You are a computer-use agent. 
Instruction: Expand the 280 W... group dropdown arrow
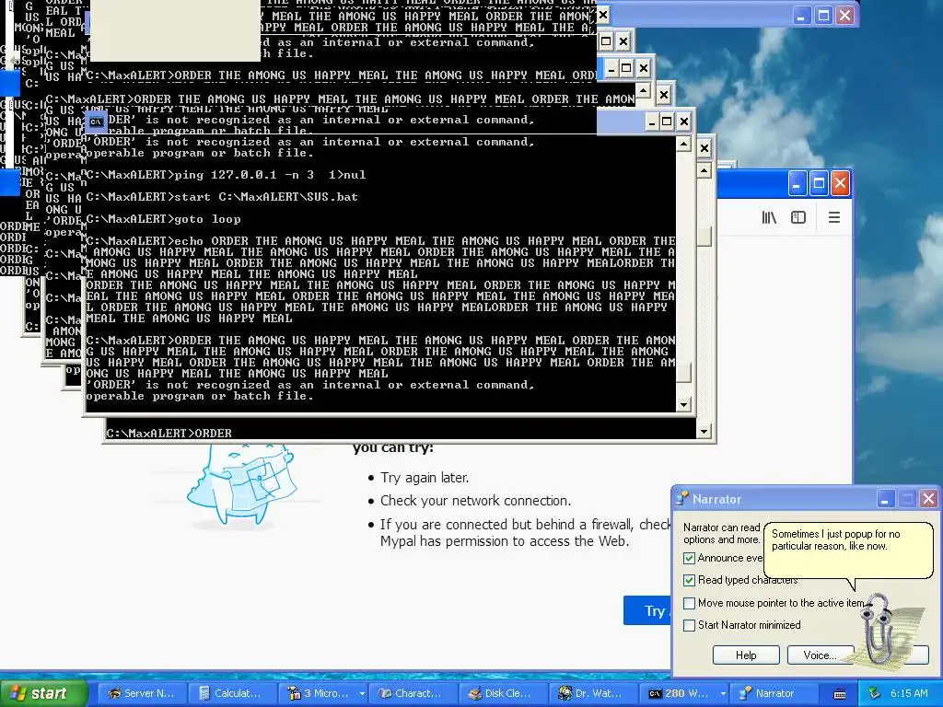point(723,693)
